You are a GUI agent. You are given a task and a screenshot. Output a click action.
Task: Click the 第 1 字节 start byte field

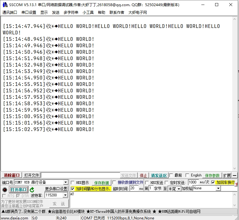(151, 188)
